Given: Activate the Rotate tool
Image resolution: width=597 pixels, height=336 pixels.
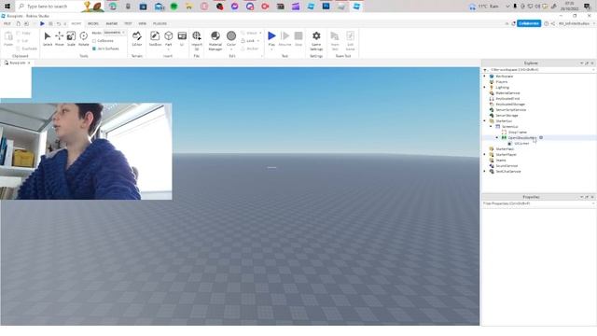Looking at the screenshot, I should pos(83,38).
